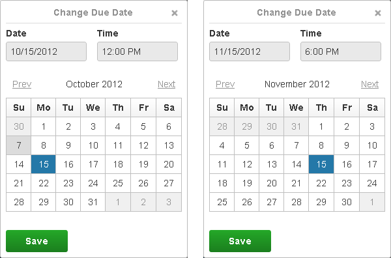Close the left Change Due Date dialog
Viewport: 391px width, 258px height.
[175, 13]
